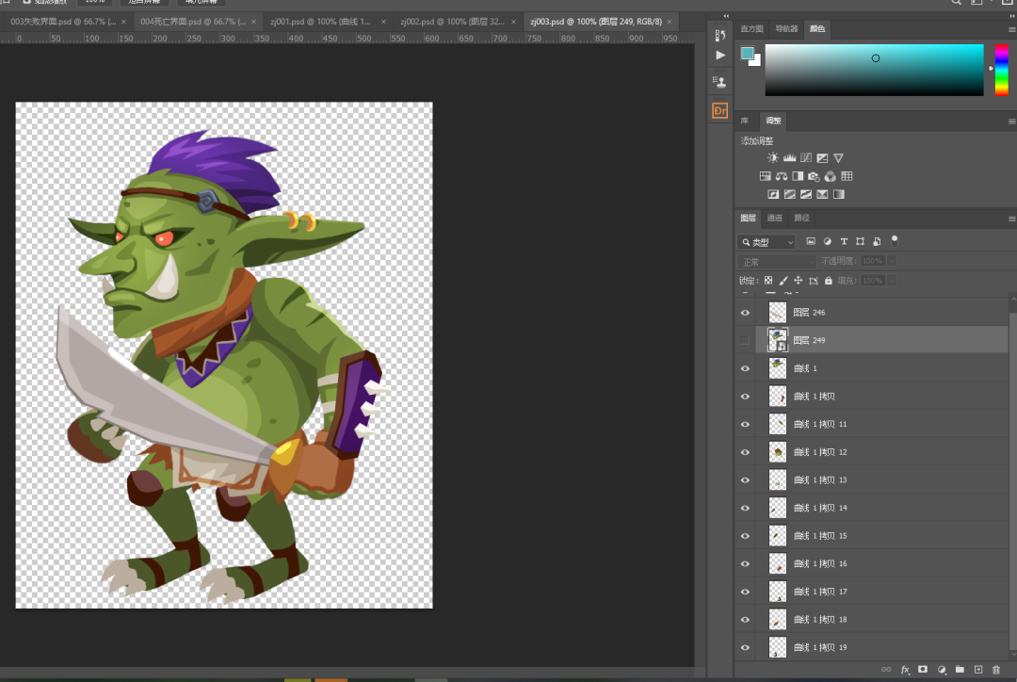Screen dimensions: 1017x682
Task: Add a Levels adjustment
Action: (x=789, y=157)
